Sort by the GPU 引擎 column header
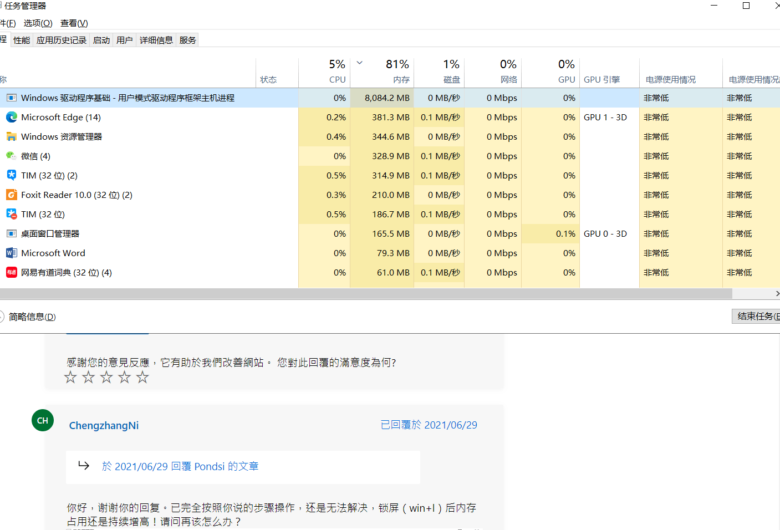 (609, 73)
